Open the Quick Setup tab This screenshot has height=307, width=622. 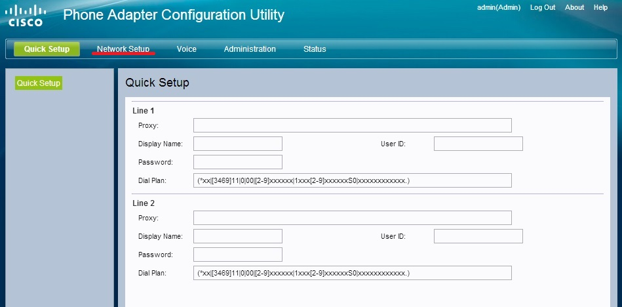click(x=47, y=49)
